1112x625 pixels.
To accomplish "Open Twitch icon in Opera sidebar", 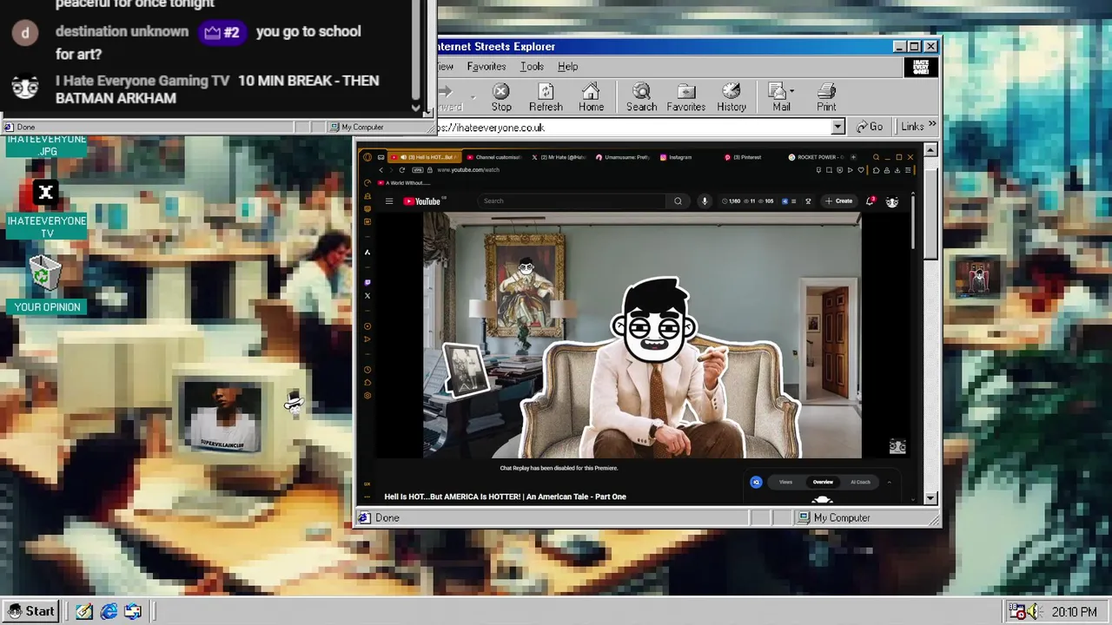I will click(367, 283).
